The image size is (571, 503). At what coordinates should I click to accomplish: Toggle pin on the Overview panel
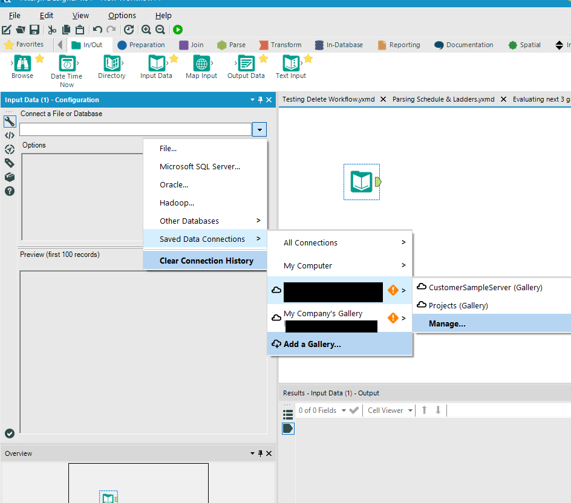261,453
